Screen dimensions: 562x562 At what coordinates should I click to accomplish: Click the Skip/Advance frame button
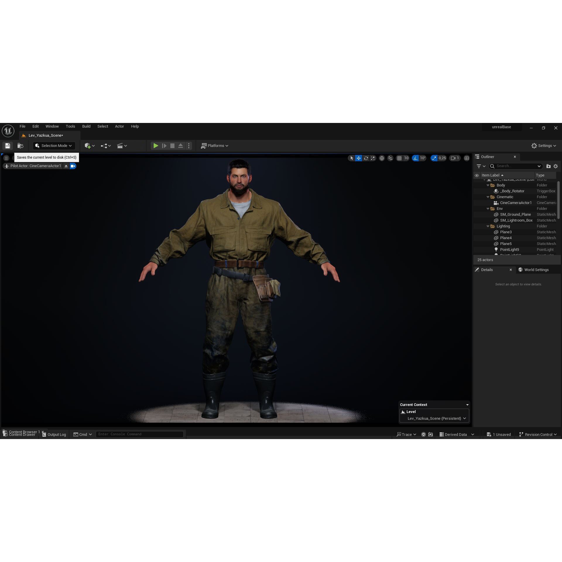click(x=164, y=145)
